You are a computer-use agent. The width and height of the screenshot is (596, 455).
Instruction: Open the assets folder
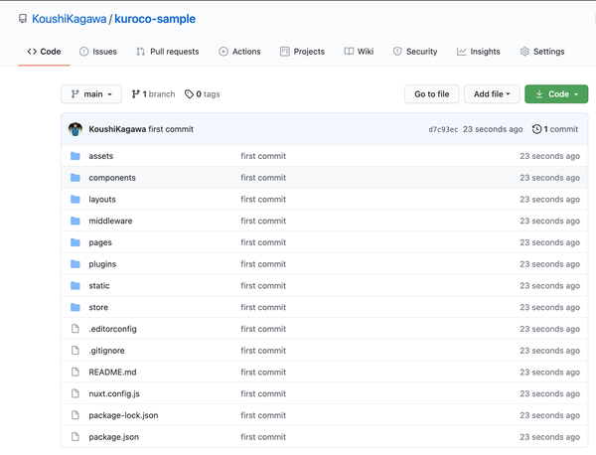coord(101,156)
